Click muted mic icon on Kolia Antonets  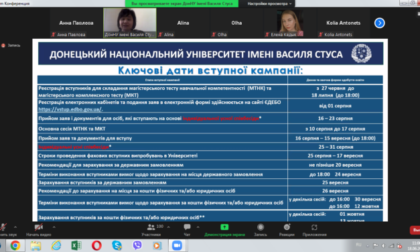pyautogui.click(x=321, y=34)
